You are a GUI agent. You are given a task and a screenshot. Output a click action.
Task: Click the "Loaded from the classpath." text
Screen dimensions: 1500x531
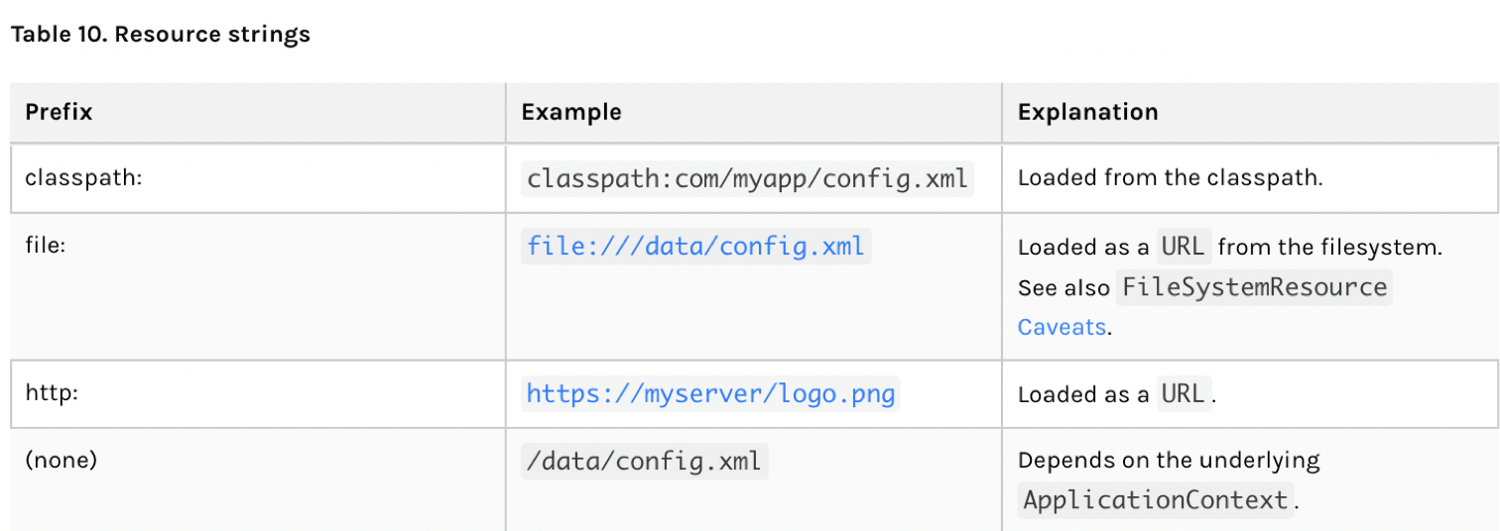pyautogui.click(x=1171, y=178)
